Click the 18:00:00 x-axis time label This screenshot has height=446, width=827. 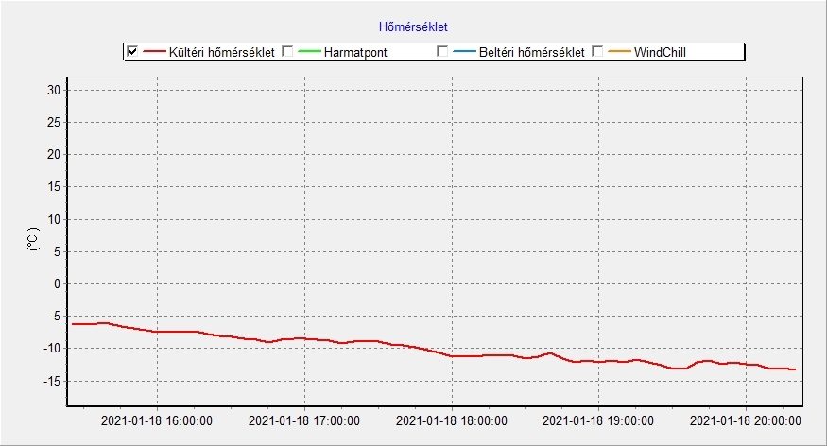(452, 420)
